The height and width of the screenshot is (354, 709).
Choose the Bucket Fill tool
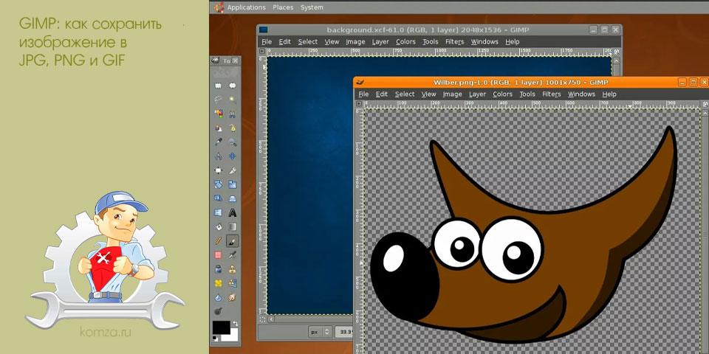point(218,226)
